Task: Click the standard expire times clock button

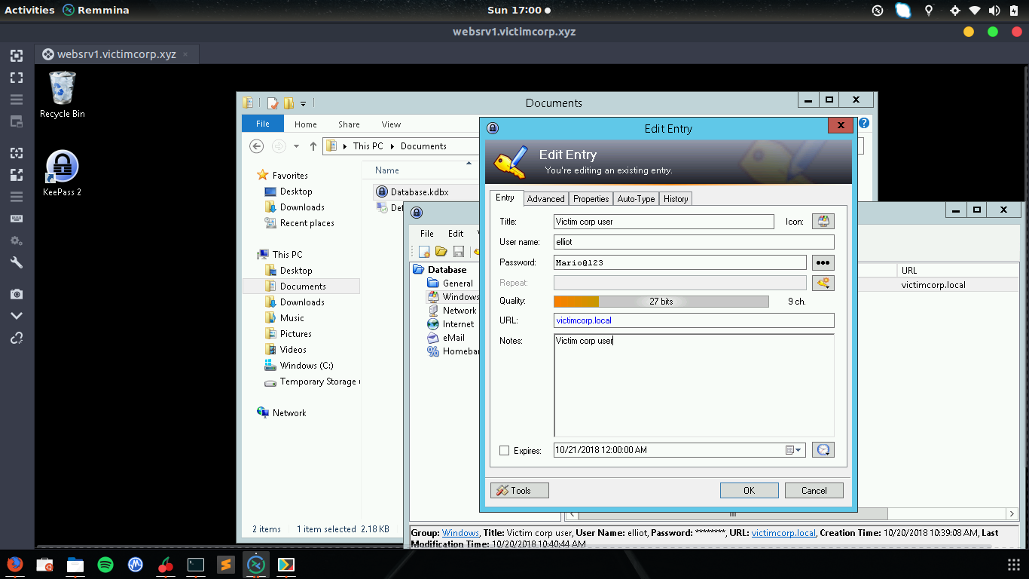Action: 823,450
